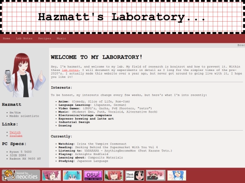Open the Music page

[61, 38]
